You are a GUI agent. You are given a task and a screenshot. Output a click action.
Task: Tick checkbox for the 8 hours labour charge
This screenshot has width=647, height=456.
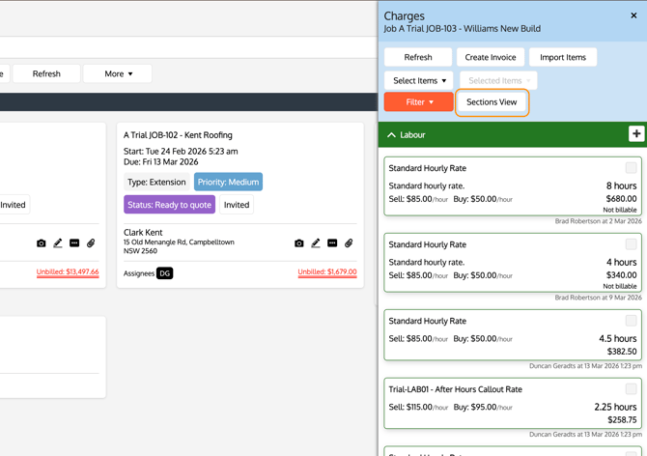pyautogui.click(x=631, y=168)
